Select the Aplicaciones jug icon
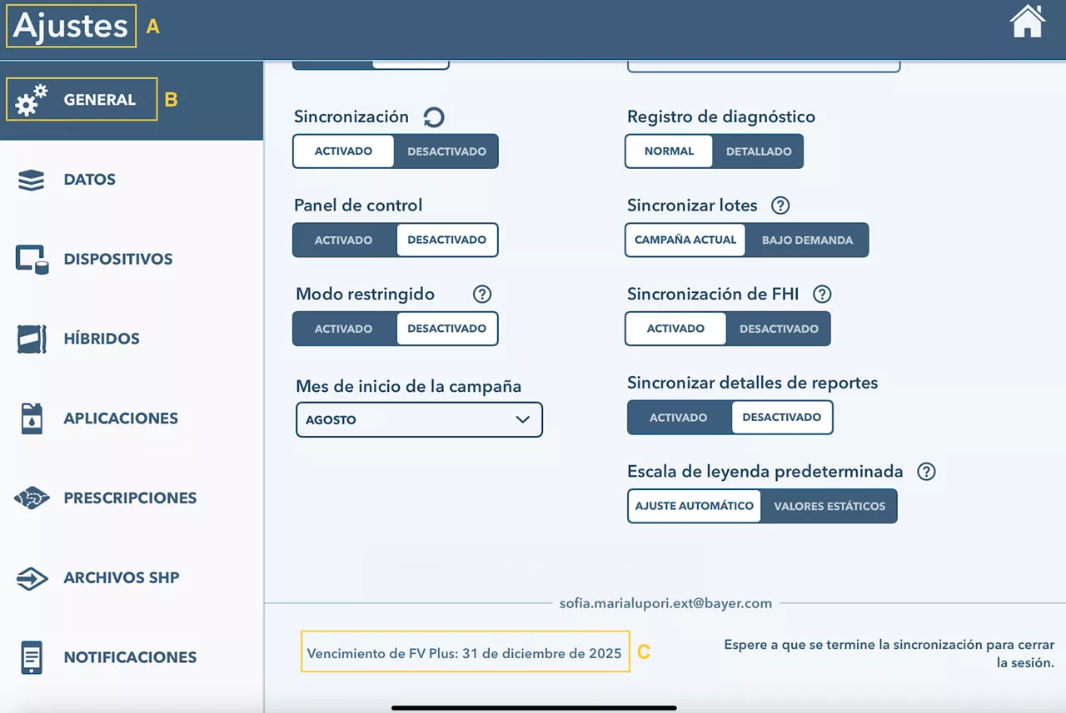The height and width of the screenshot is (713, 1066). (31, 418)
